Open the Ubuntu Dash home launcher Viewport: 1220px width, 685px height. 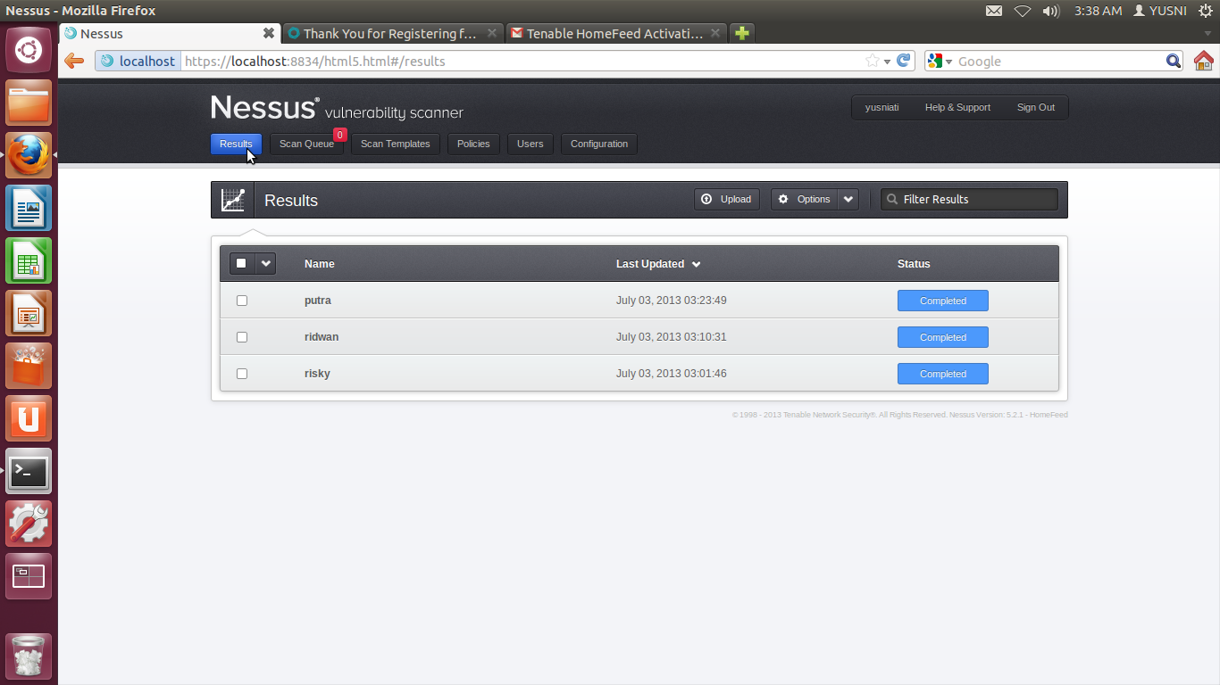point(29,50)
